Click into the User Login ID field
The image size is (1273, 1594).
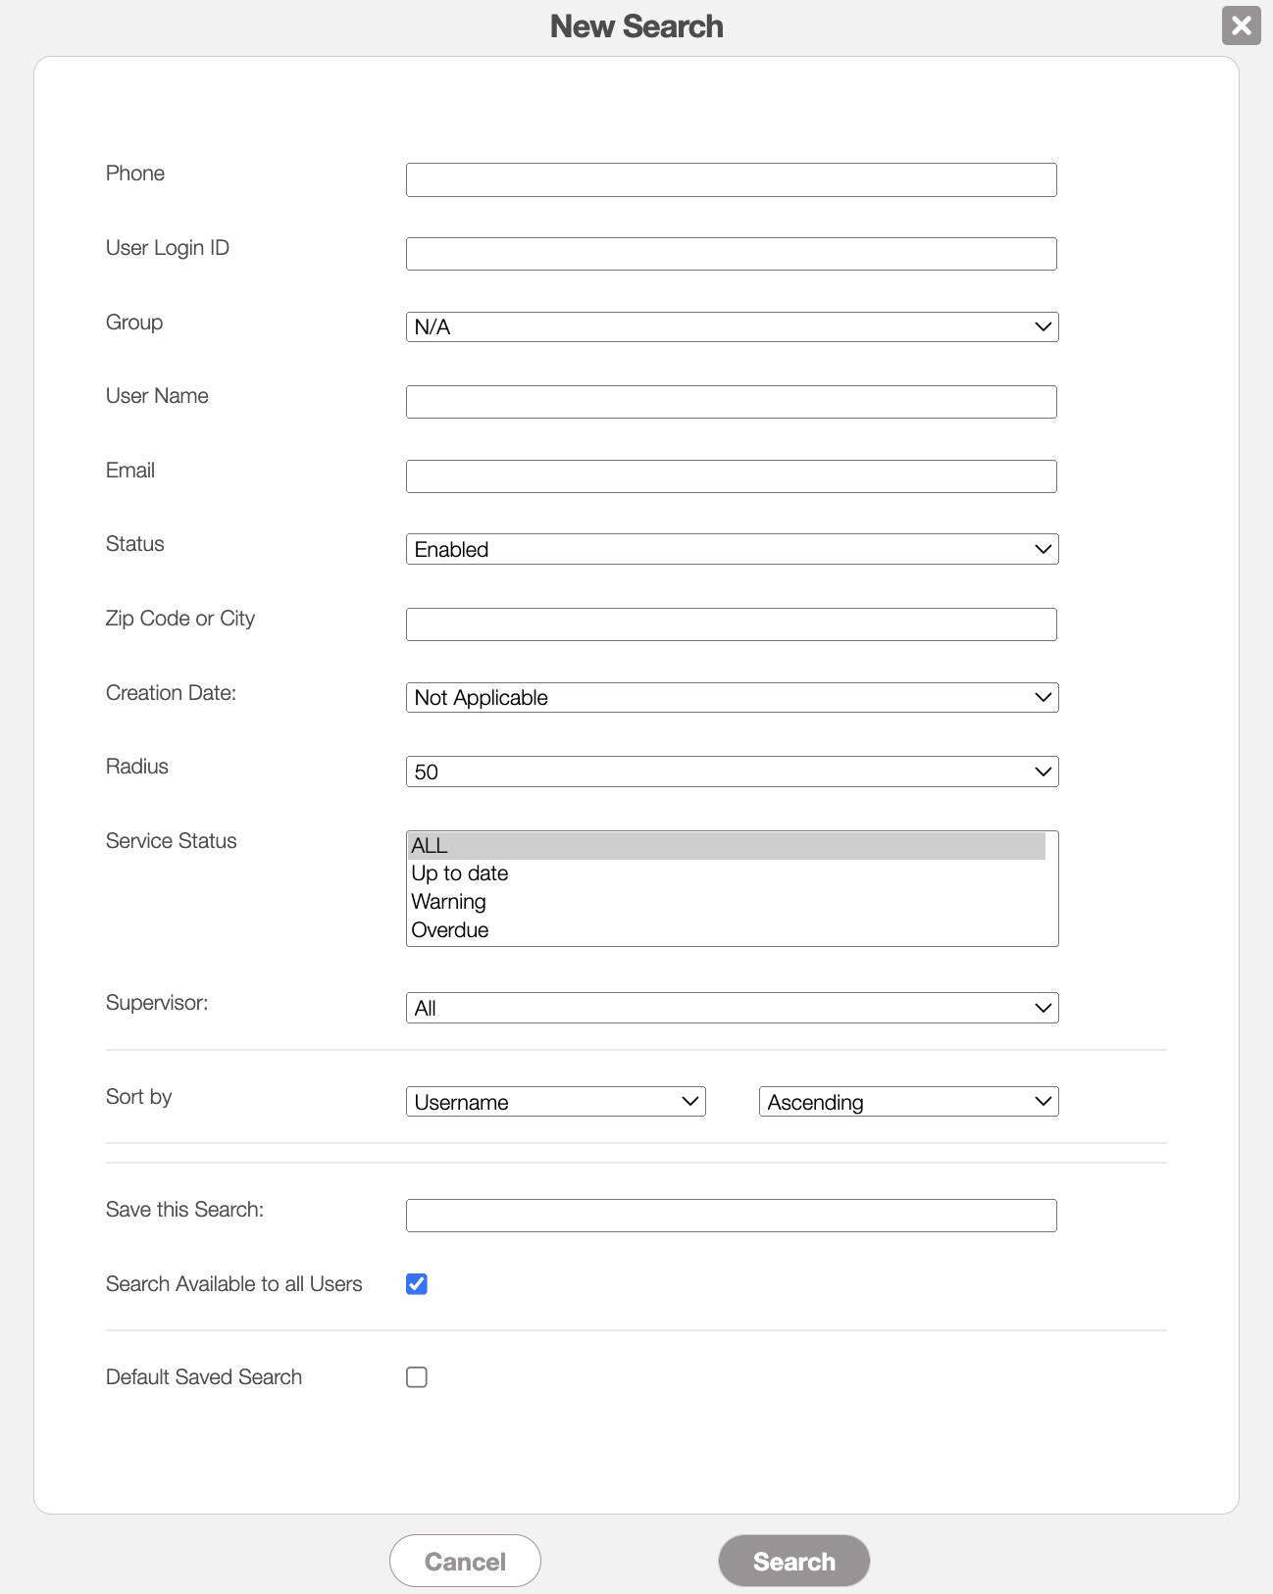click(x=732, y=254)
